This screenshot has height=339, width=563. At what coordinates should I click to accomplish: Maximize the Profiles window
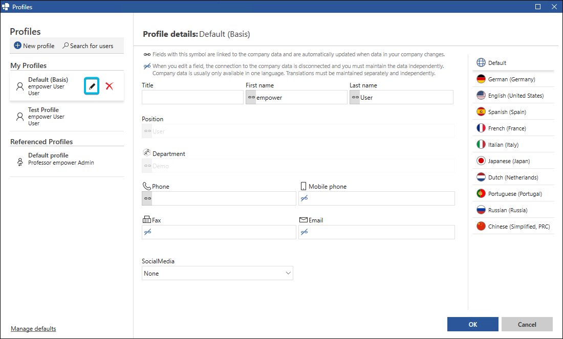coord(538,7)
